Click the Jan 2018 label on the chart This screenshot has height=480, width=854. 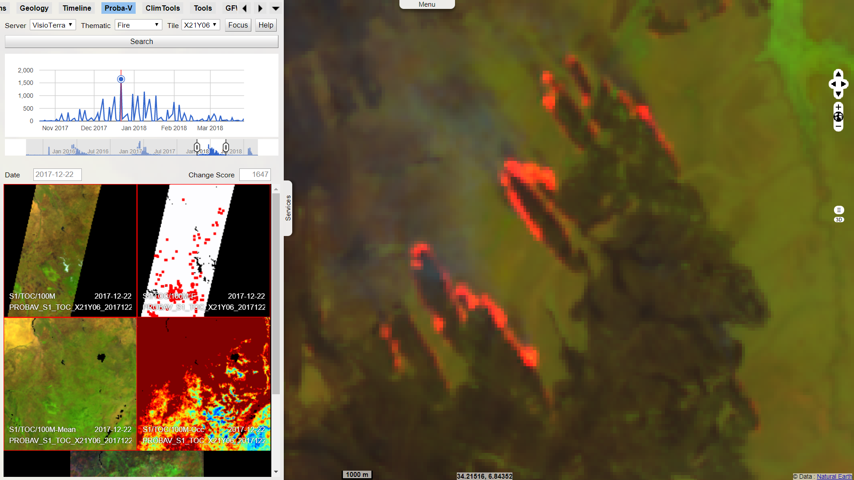click(134, 128)
